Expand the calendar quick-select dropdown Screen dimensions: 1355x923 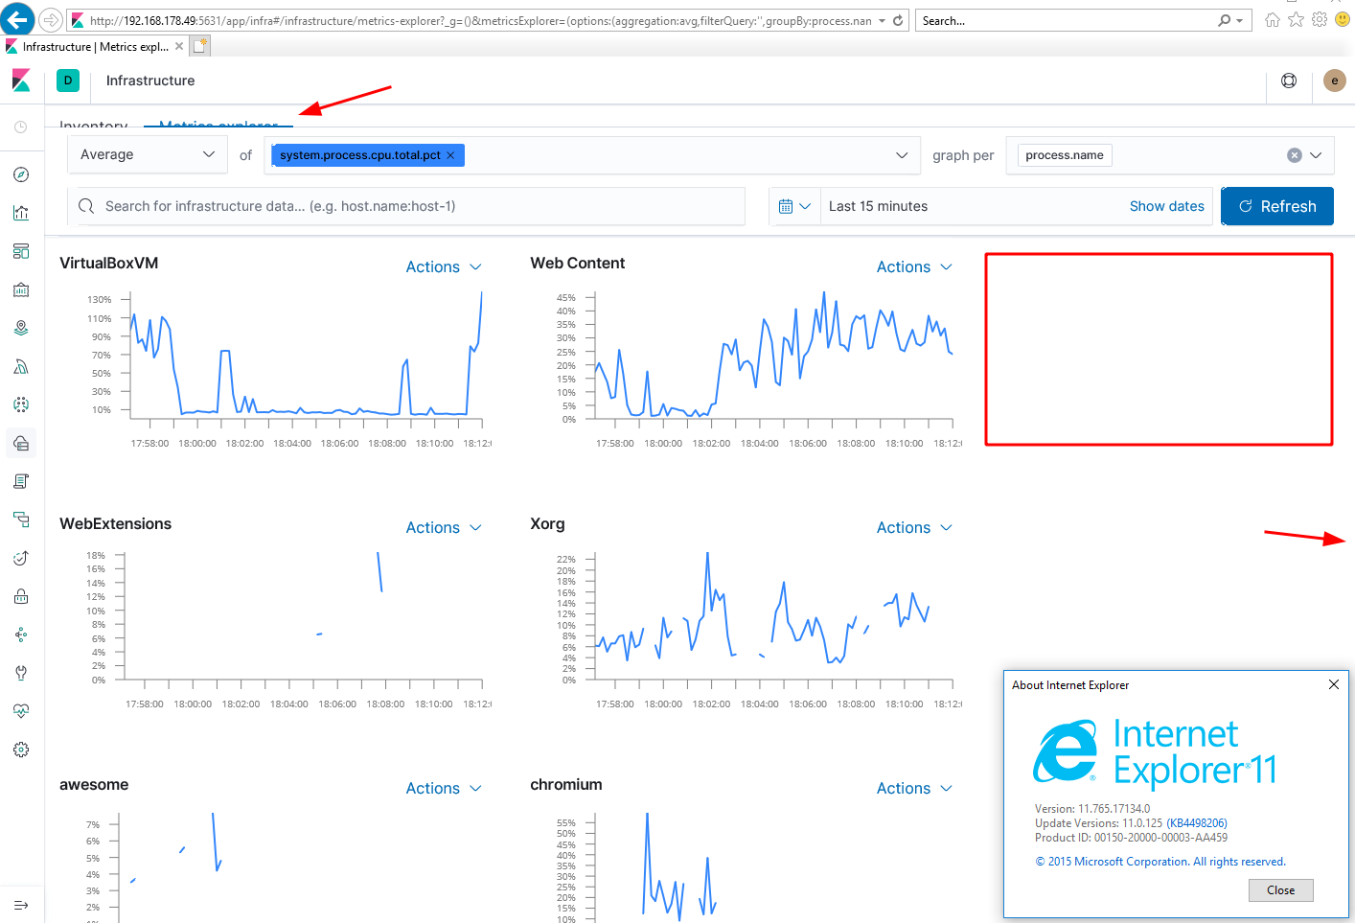tap(795, 205)
